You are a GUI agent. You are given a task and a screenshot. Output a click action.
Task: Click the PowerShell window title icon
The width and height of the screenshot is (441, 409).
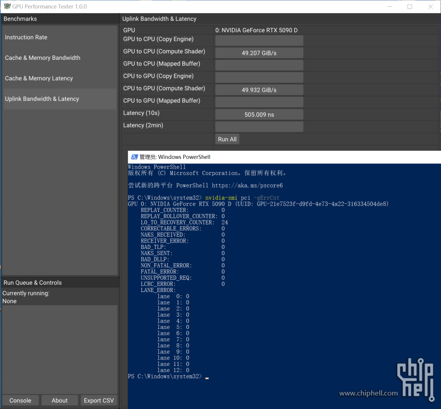coord(135,157)
